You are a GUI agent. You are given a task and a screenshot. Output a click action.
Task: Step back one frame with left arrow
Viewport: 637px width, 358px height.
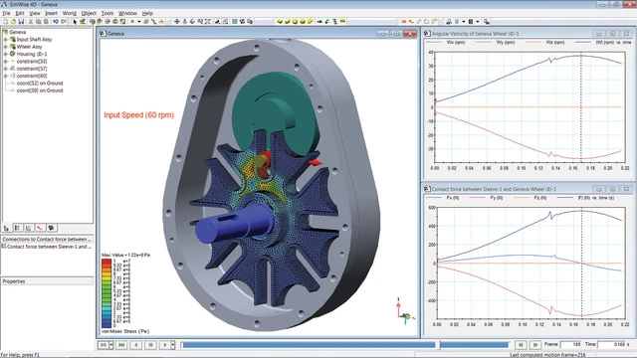click(x=136, y=345)
